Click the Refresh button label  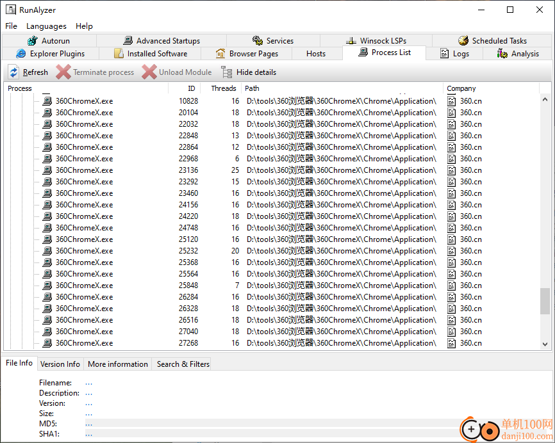[35, 72]
